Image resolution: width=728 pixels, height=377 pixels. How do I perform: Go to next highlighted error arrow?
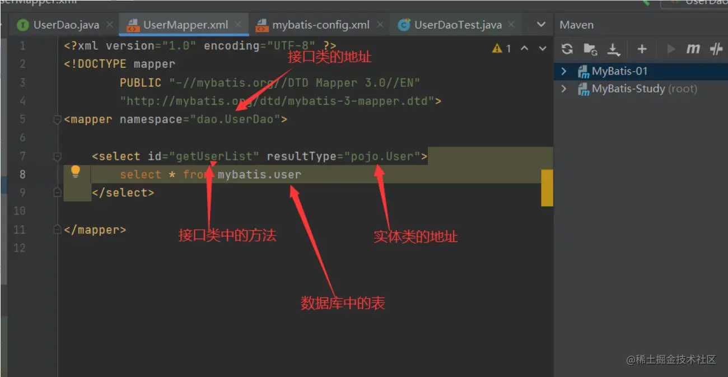click(x=542, y=49)
